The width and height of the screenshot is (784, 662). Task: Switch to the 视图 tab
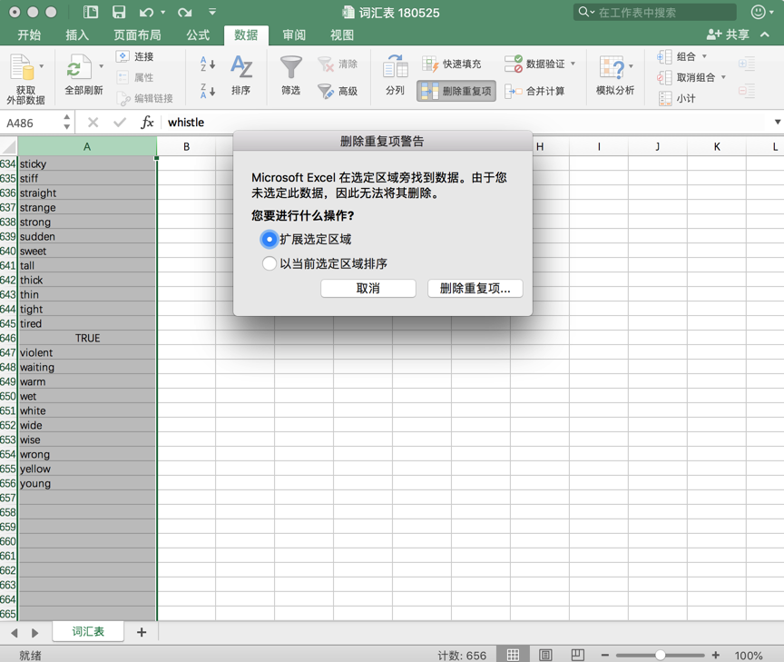click(342, 35)
